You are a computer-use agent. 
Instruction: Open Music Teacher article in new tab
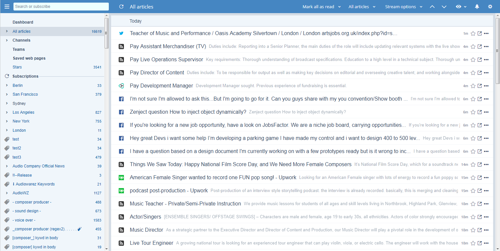480,204
